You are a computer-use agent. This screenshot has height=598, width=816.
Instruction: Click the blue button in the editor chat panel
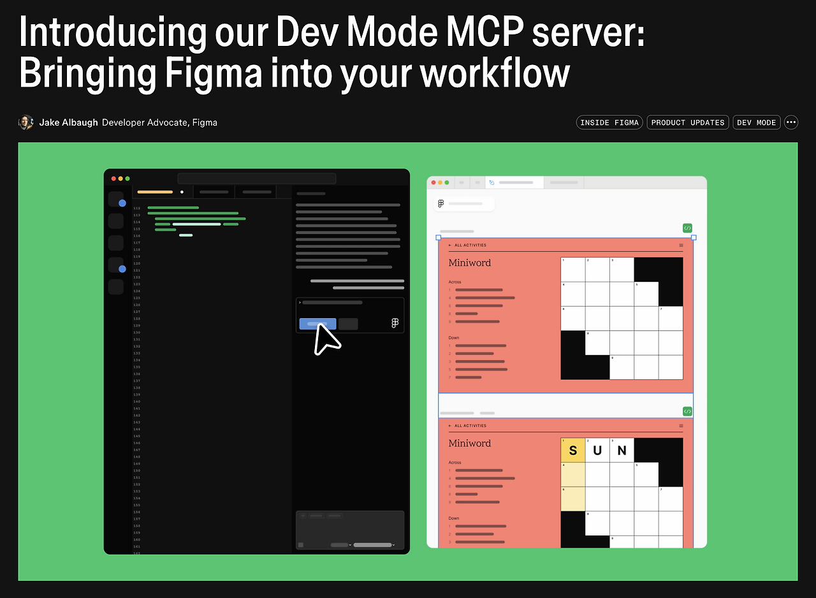coord(317,324)
